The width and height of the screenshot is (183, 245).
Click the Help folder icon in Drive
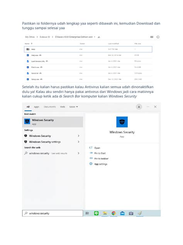point(28,49)
